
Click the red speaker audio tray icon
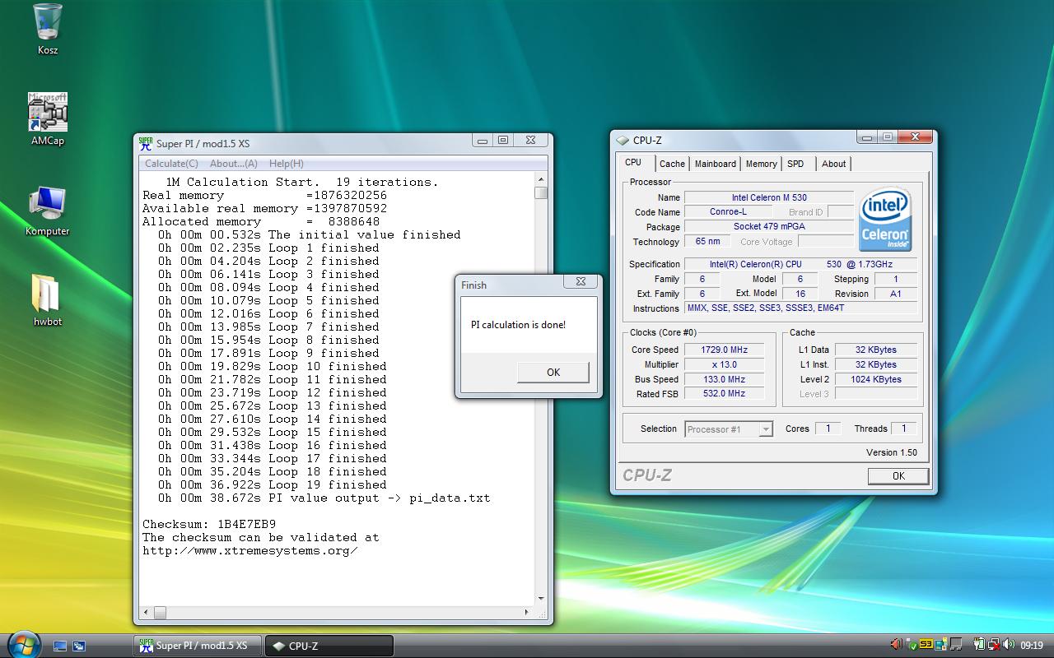pos(897,644)
